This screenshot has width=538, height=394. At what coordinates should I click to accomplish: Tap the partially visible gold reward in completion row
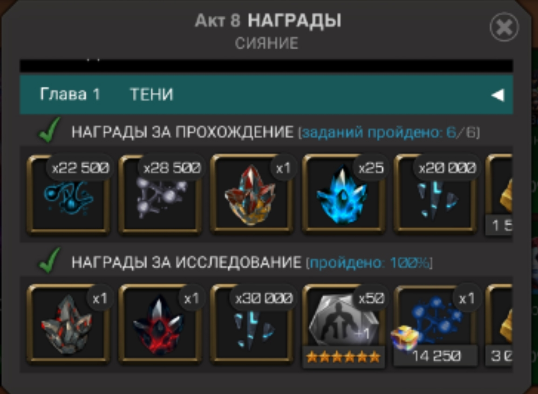click(499, 195)
